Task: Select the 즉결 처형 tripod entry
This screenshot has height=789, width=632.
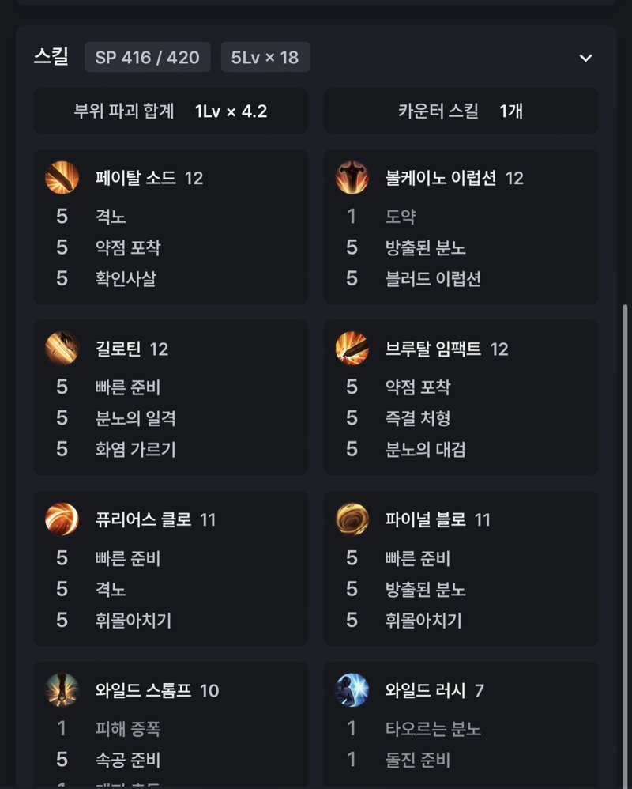Action: [x=418, y=418]
